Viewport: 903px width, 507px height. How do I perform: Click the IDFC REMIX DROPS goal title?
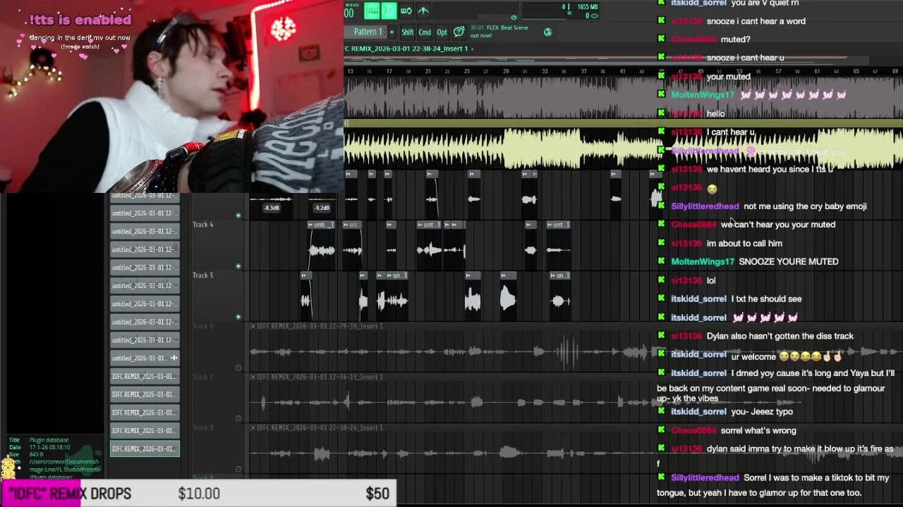click(69, 494)
